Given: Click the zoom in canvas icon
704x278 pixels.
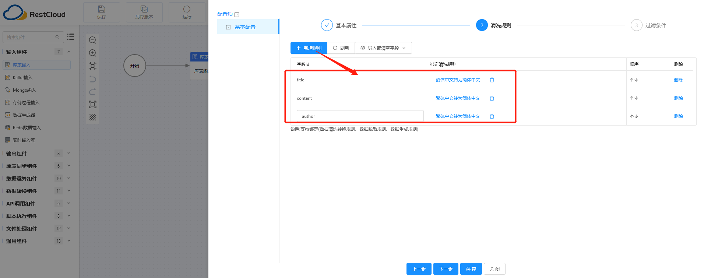Looking at the screenshot, I should coord(92,53).
